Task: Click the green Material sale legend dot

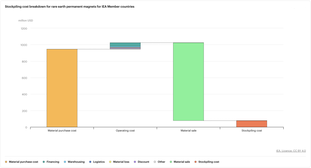Action: tap(171, 162)
